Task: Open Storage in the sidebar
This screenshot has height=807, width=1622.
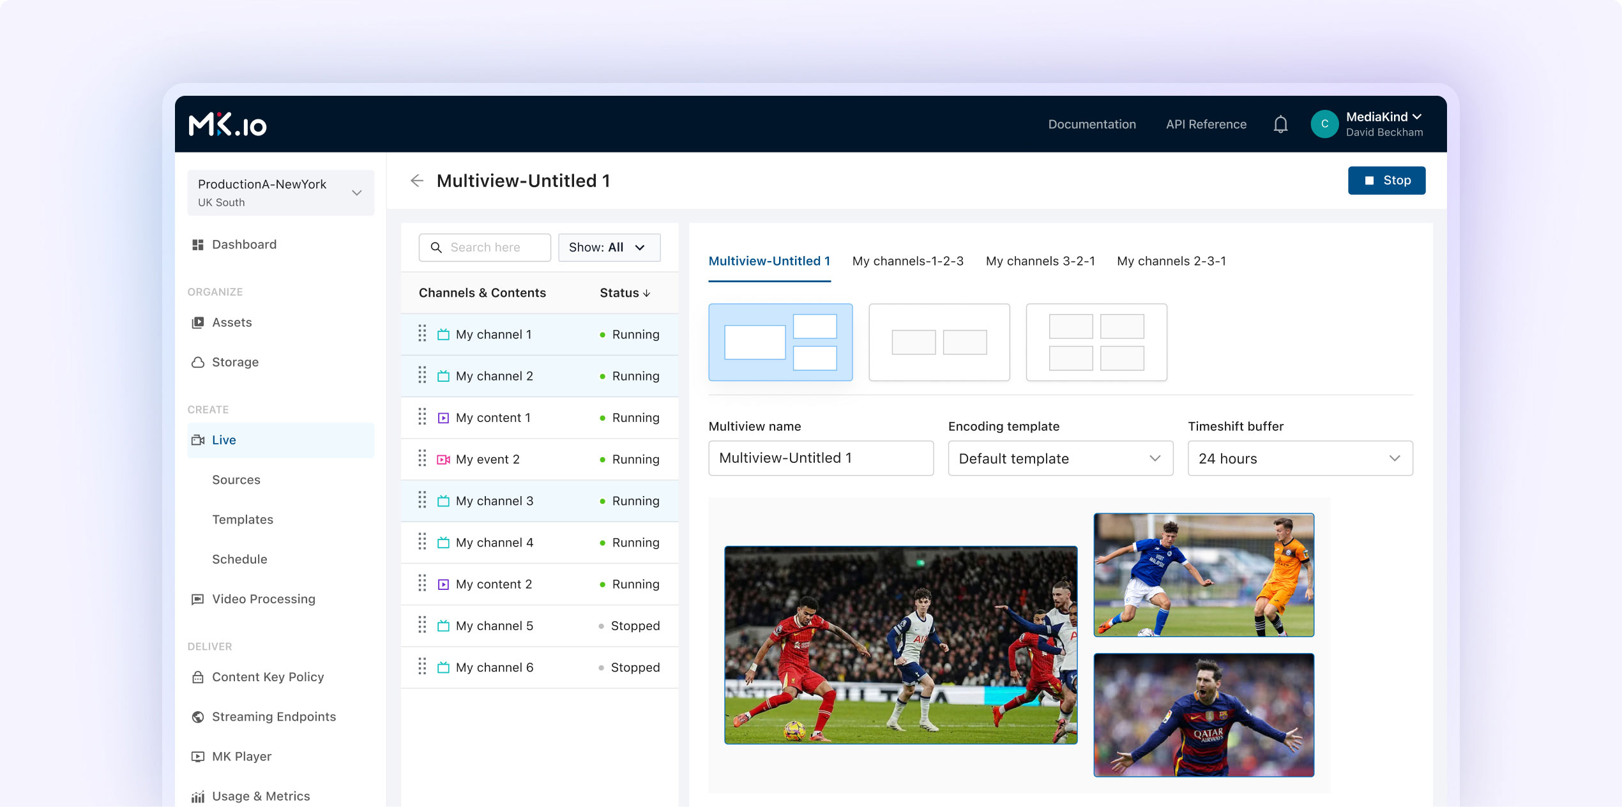Action: click(235, 362)
